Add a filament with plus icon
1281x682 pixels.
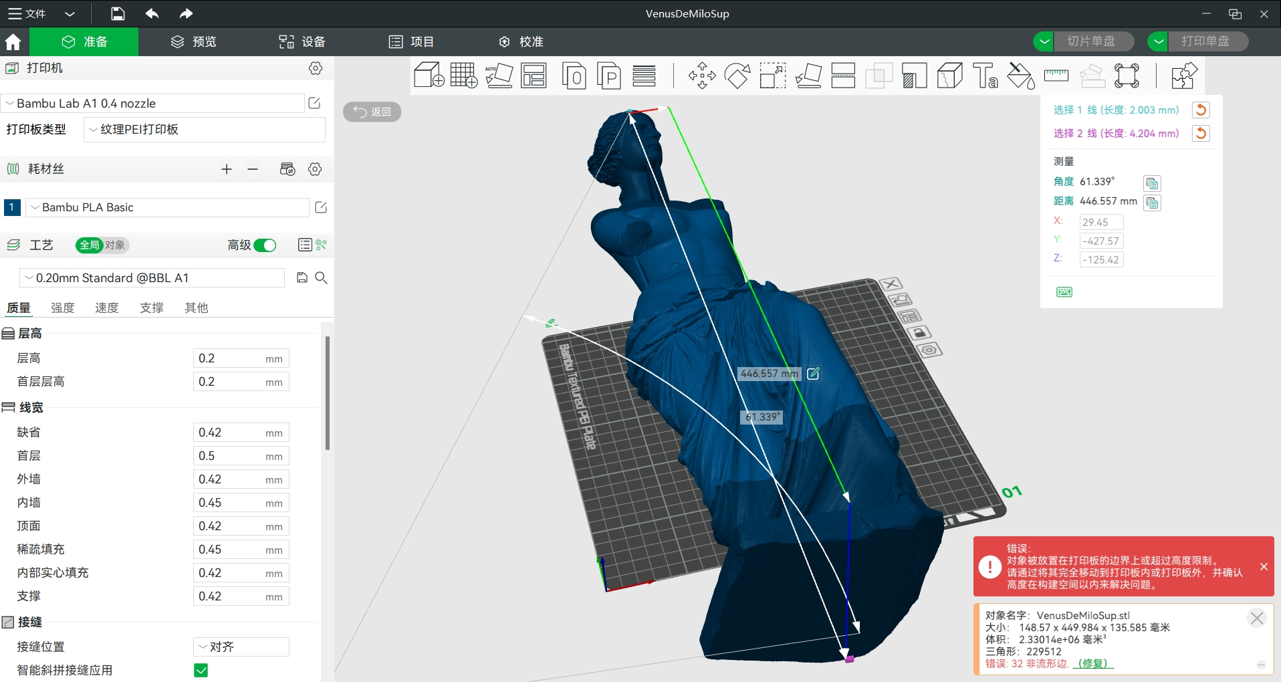[227, 169]
